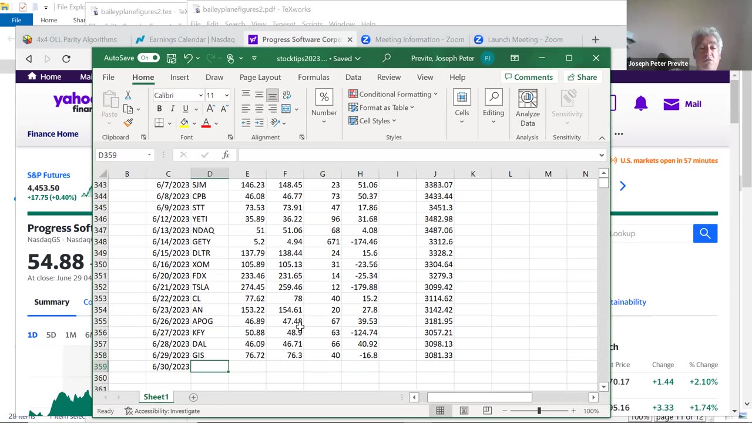752x423 pixels.
Task: Switch to the Page Layout tab
Action: [x=260, y=77]
